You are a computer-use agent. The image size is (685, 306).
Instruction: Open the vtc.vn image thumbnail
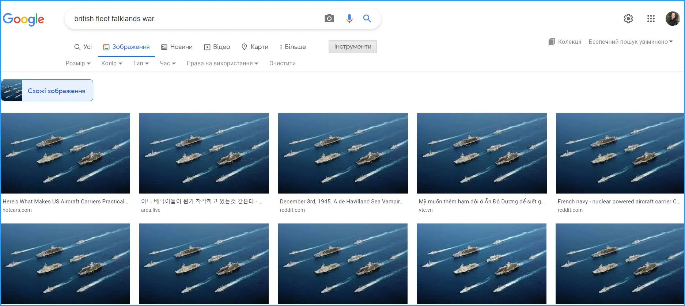coord(482,153)
